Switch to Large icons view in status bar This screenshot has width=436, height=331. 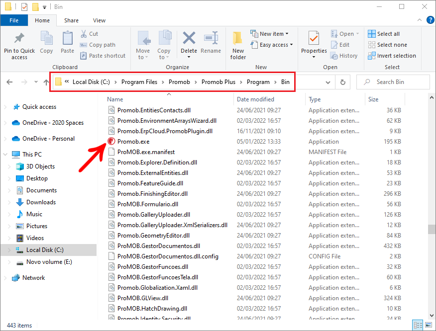429,325
